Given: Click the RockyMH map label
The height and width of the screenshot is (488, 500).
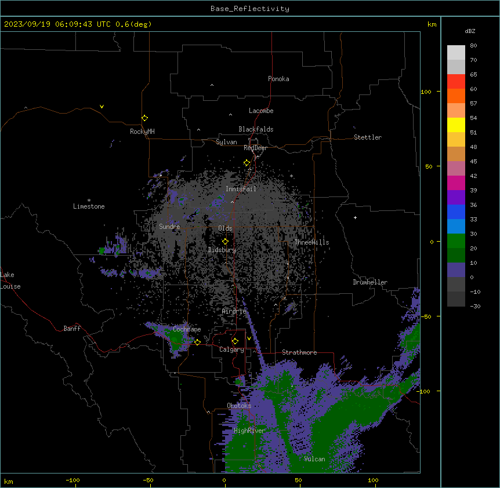Looking at the screenshot, I should point(142,132).
